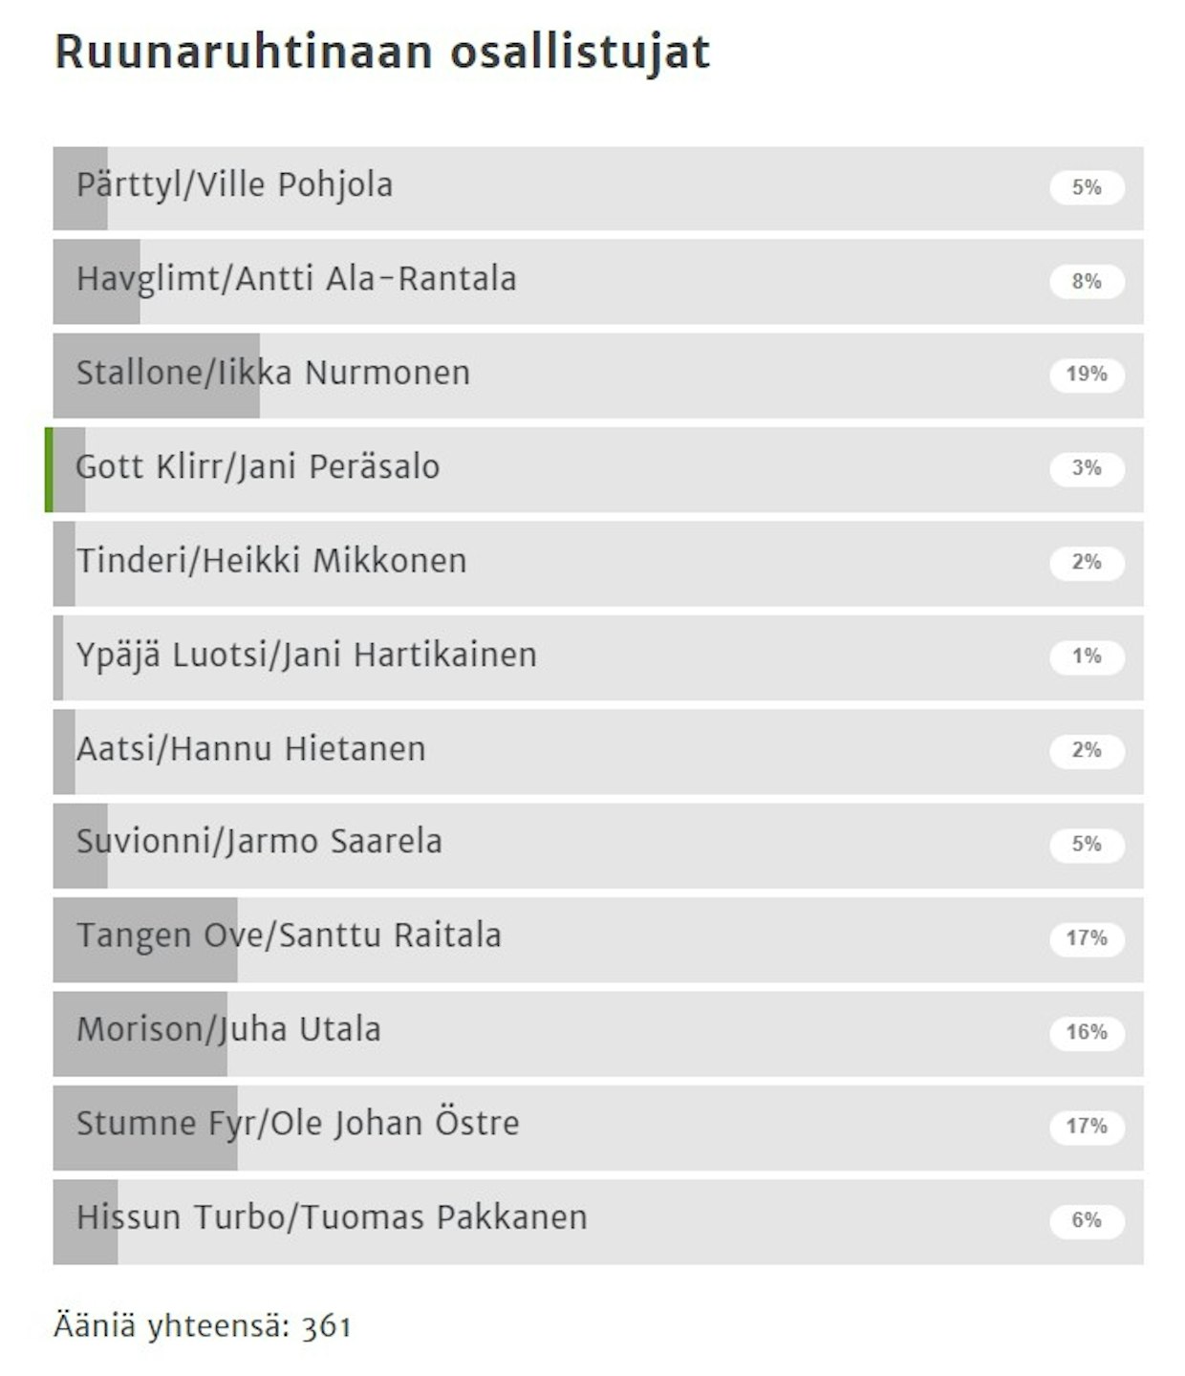Click the 16% badge for Morison
1185x1376 pixels.
1087,1033
